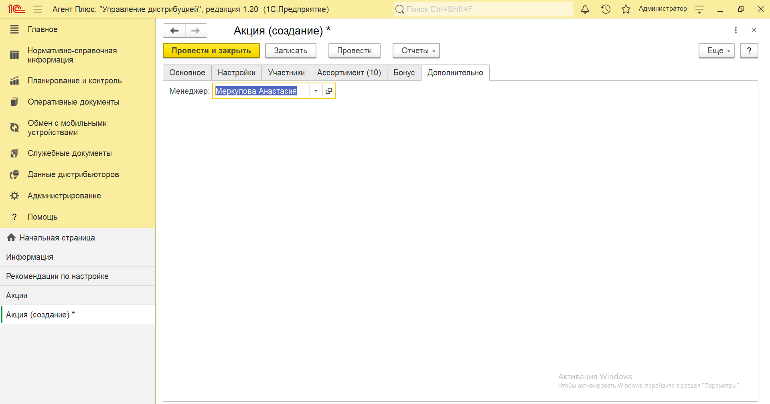Open notifications bell
This screenshot has height=404, width=770.
click(x=585, y=9)
